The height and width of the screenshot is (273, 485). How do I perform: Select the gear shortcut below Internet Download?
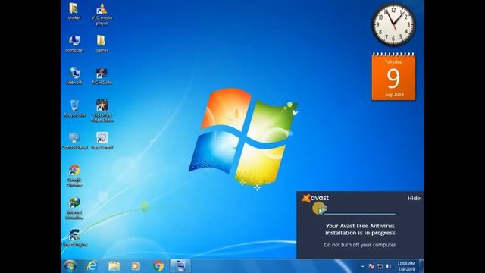74,238
